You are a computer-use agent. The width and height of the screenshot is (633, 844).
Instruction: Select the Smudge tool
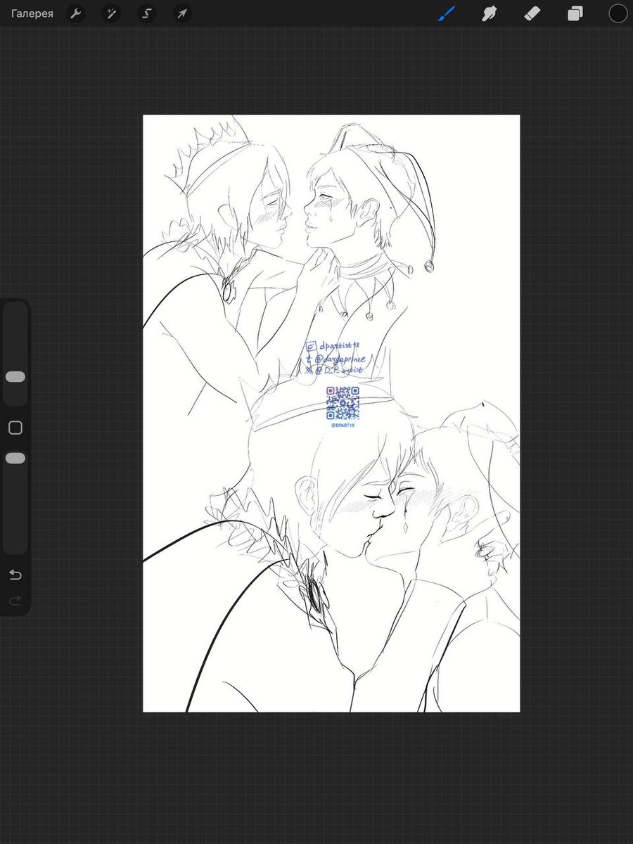click(490, 13)
